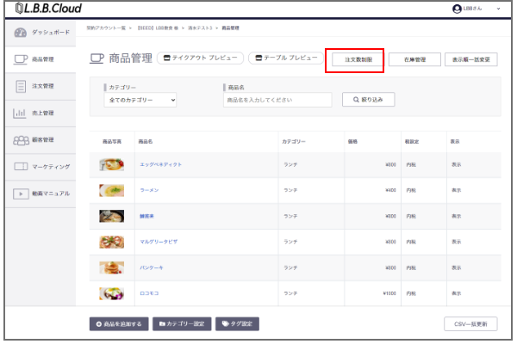Select the 顧客管理 people icon

point(20,139)
